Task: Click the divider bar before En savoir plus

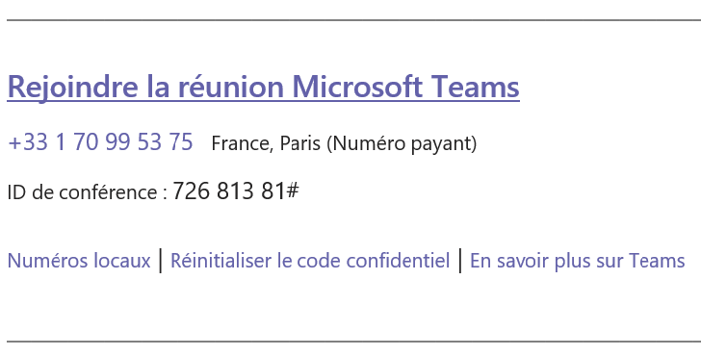Action: [x=459, y=261]
